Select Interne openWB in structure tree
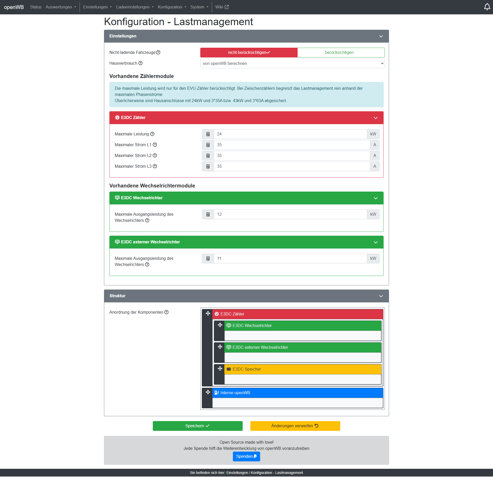The width and height of the screenshot is (493, 477). tap(298, 393)
